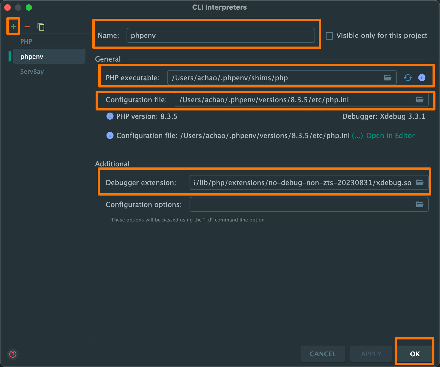Select the PHP interpreter in list
440x367 pixels.
(x=26, y=42)
